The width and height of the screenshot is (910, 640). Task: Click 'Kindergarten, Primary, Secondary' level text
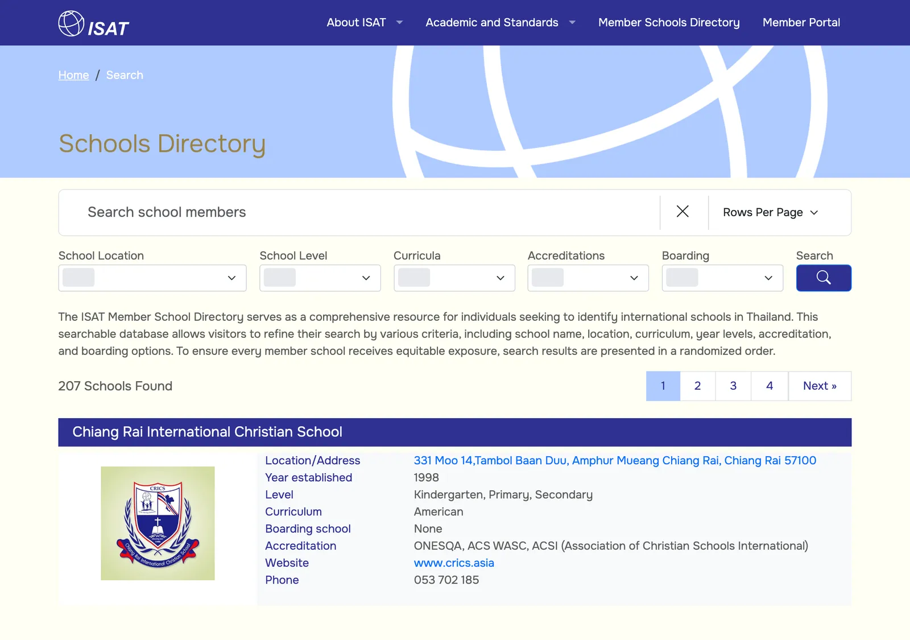[503, 494]
